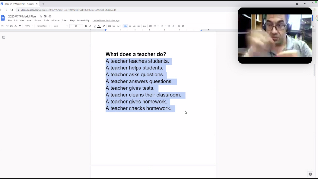
Task: Open the Zotero menu
Action: pyautogui.click(x=65, y=21)
